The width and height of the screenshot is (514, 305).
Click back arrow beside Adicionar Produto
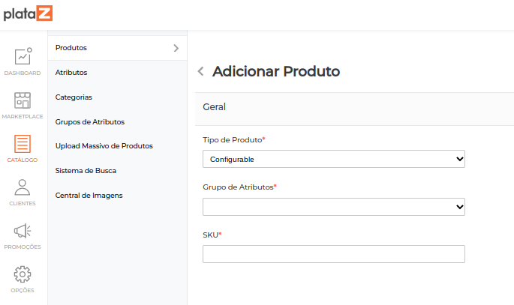click(200, 72)
